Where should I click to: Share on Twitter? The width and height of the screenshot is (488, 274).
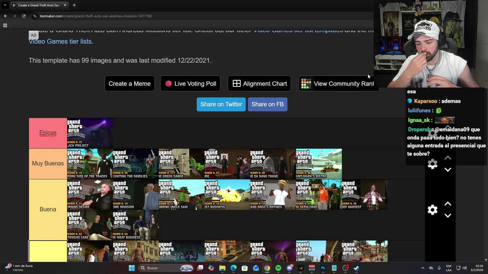pyautogui.click(x=221, y=104)
